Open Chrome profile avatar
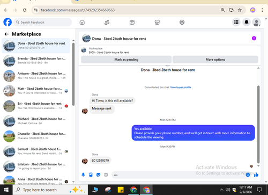Viewport: 268px width, 195px height. [252, 10]
